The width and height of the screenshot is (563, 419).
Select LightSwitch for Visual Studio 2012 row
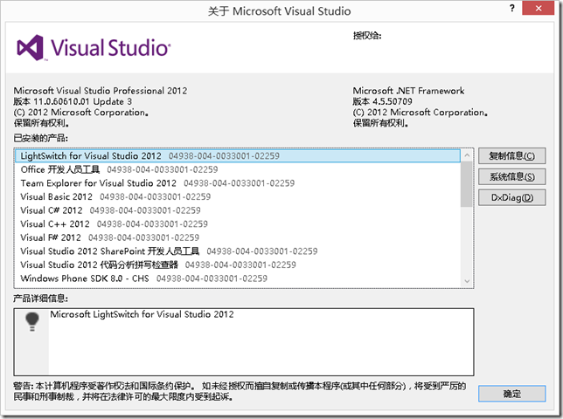click(238, 156)
